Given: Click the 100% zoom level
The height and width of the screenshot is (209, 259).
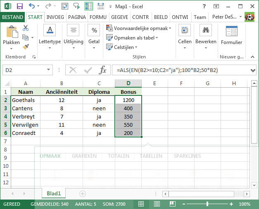Looking at the screenshot, I should tap(245, 204).
